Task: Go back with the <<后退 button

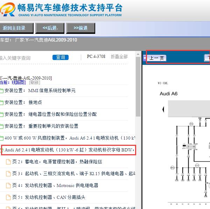Action: [50, 28]
